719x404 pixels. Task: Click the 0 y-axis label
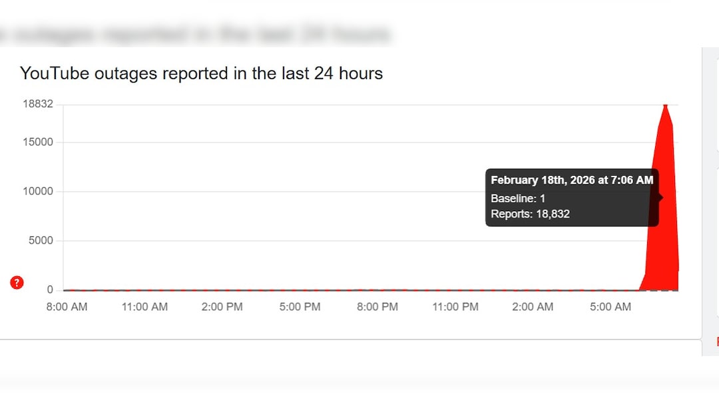pos(49,290)
